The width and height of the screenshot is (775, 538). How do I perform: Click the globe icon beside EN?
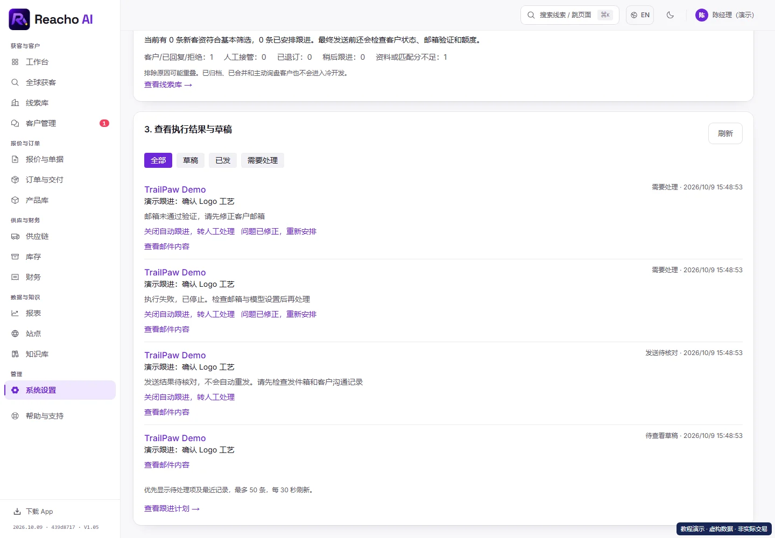click(634, 15)
